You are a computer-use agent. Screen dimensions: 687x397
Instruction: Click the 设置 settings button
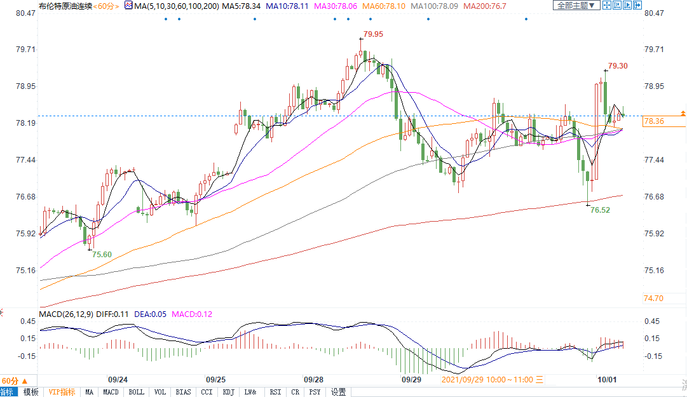click(338, 392)
